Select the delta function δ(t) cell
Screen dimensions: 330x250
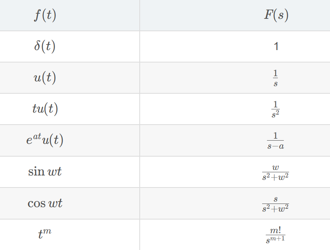click(45, 46)
